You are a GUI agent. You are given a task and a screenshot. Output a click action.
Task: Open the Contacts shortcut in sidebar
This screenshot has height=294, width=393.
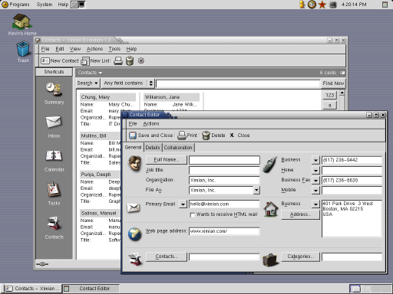54,227
